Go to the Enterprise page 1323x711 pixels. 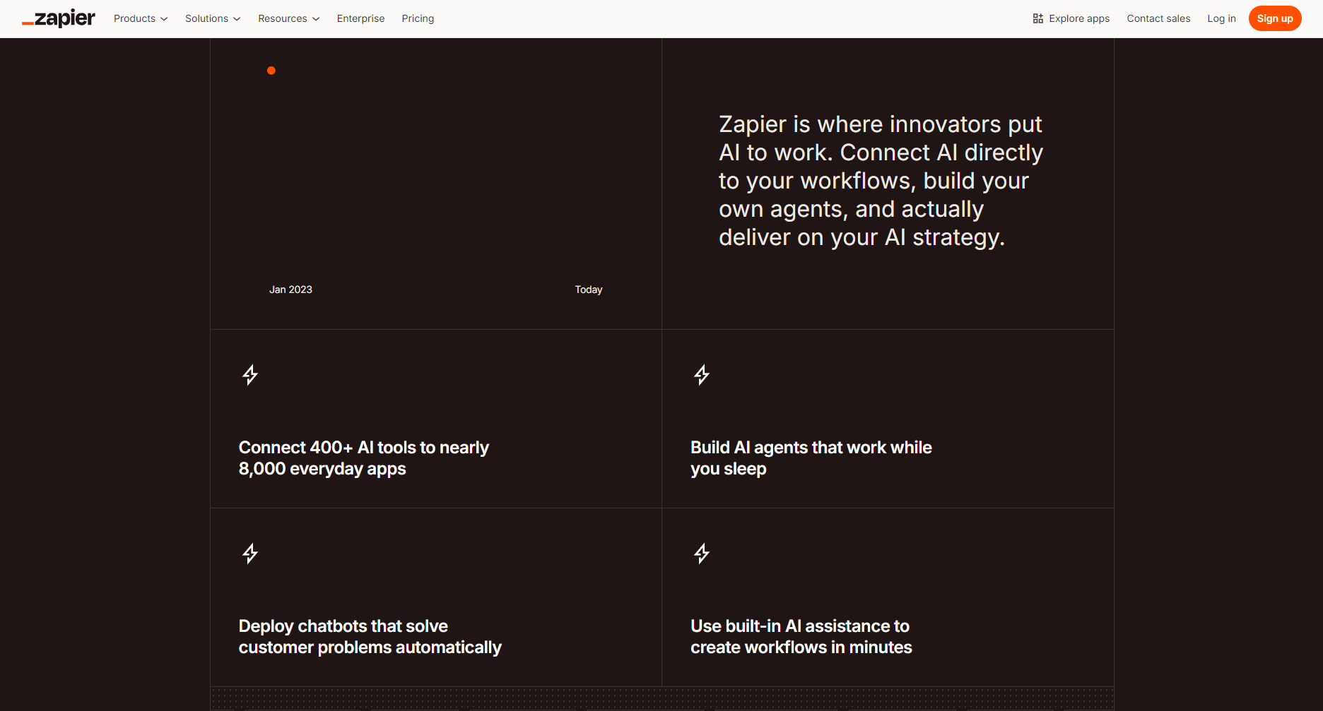pos(360,18)
